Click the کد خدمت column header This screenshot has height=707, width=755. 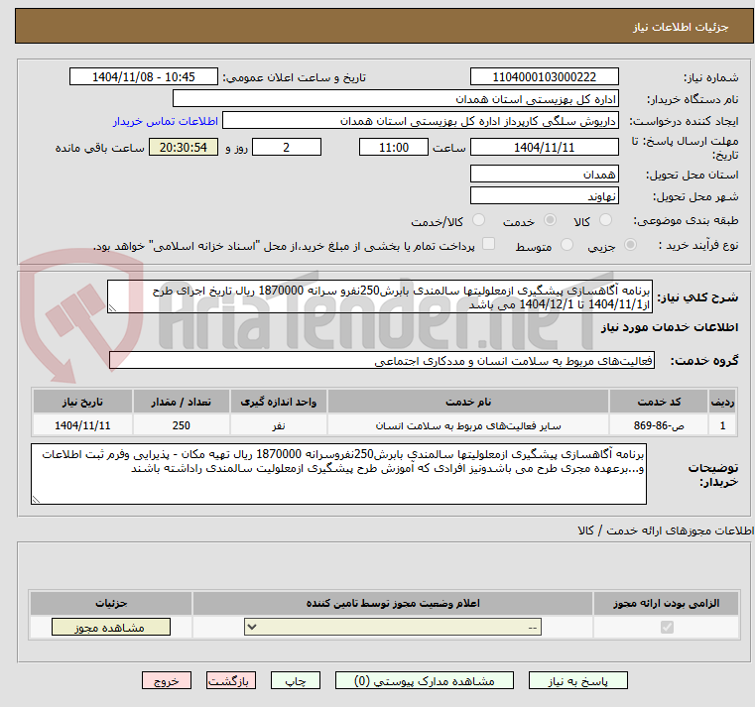[659, 402]
